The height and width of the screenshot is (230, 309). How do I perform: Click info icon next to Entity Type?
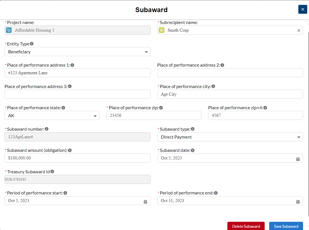[x=32, y=44]
